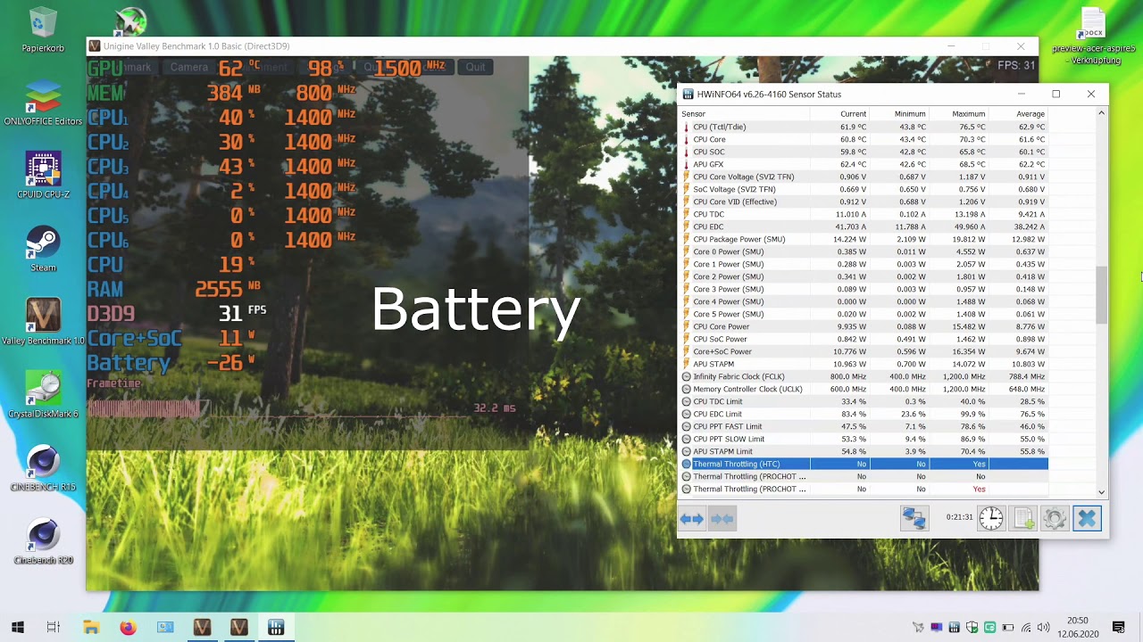This screenshot has height=642, width=1143.
Task: Launch CPUID CPU-Z desktop icon
Action: [43, 176]
